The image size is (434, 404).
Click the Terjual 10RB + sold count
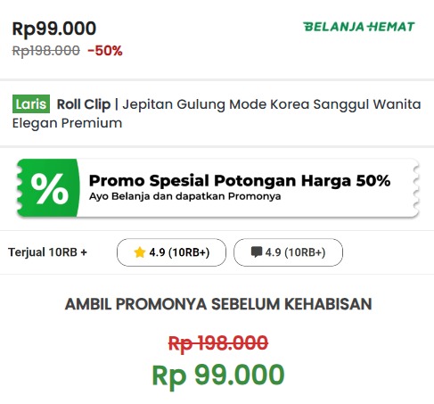point(47,252)
